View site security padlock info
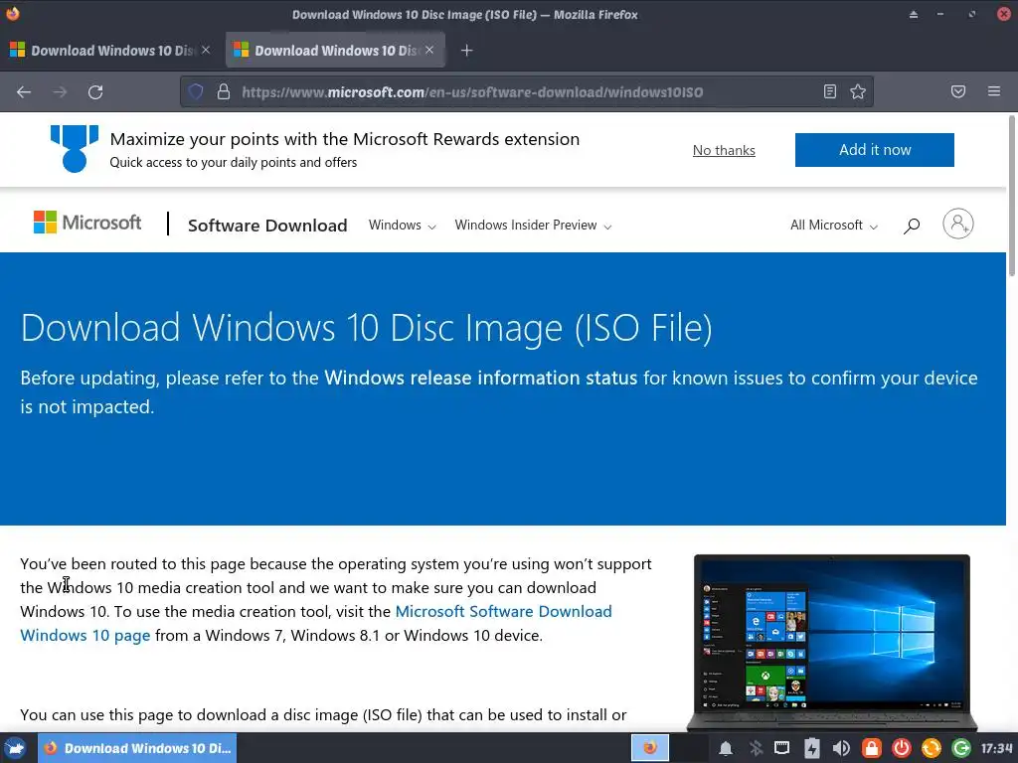This screenshot has width=1018, height=763. click(x=224, y=91)
